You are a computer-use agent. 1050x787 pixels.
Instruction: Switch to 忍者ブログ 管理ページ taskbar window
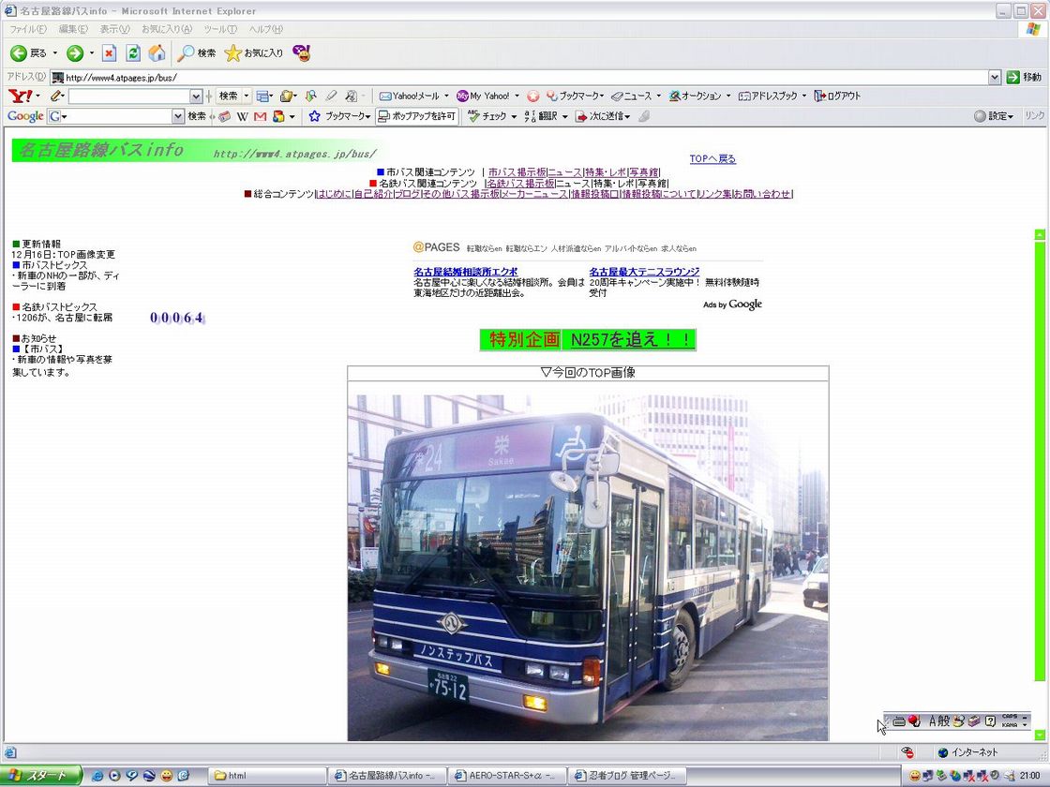[x=628, y=776]
